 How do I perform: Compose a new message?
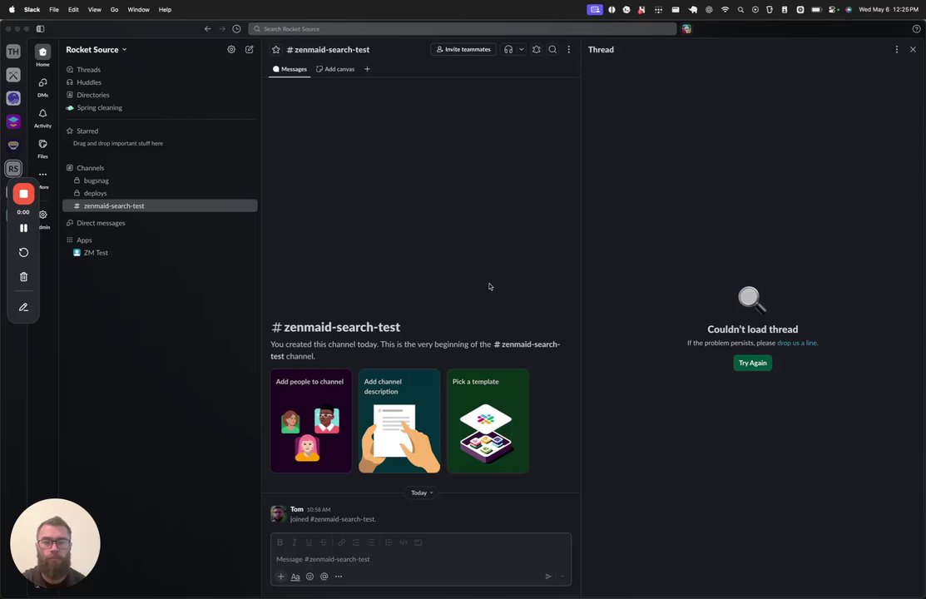250,50
